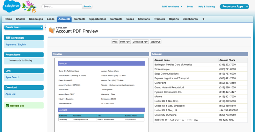Switch to the Chatter tab
The image size is (255, 132).
20,19
